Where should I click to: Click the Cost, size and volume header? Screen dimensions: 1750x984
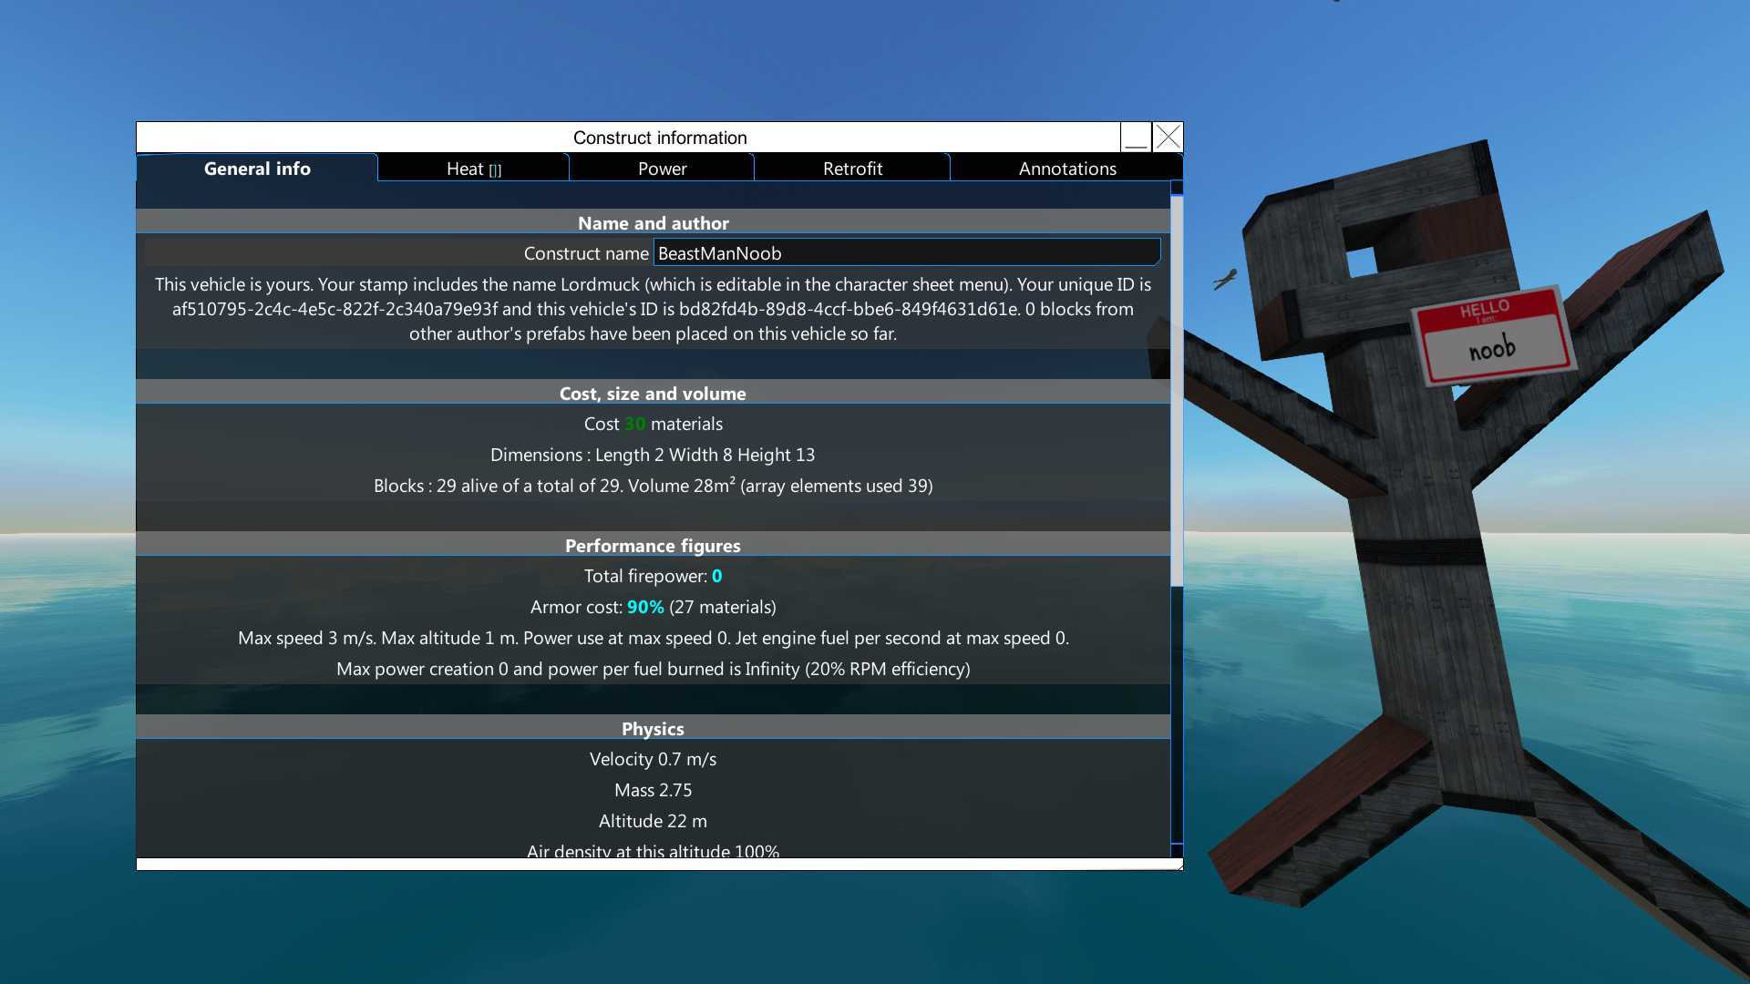point(653,394)
